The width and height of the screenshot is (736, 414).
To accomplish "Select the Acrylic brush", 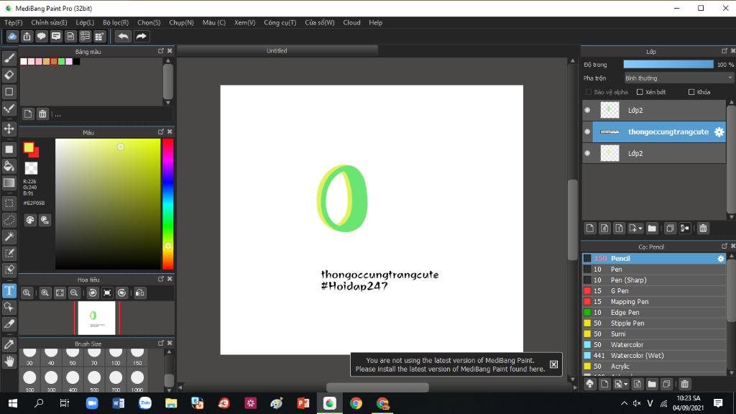I will click(x=654, y=367).
